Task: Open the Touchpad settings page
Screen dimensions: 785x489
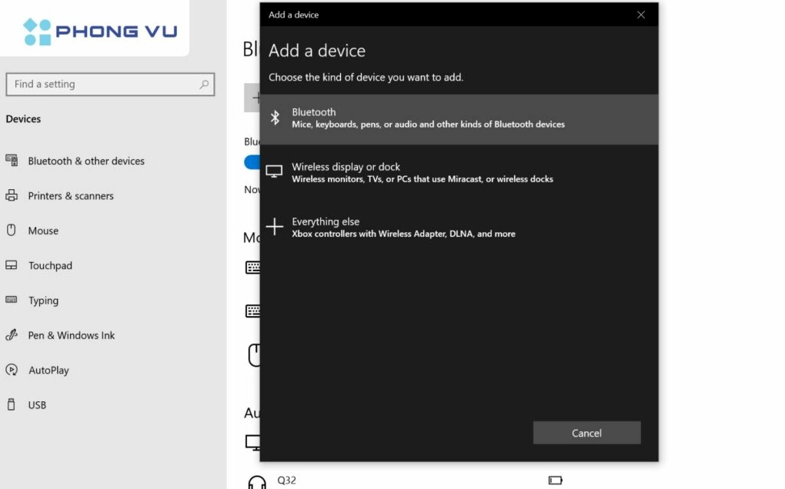Action: pos(50,266)
